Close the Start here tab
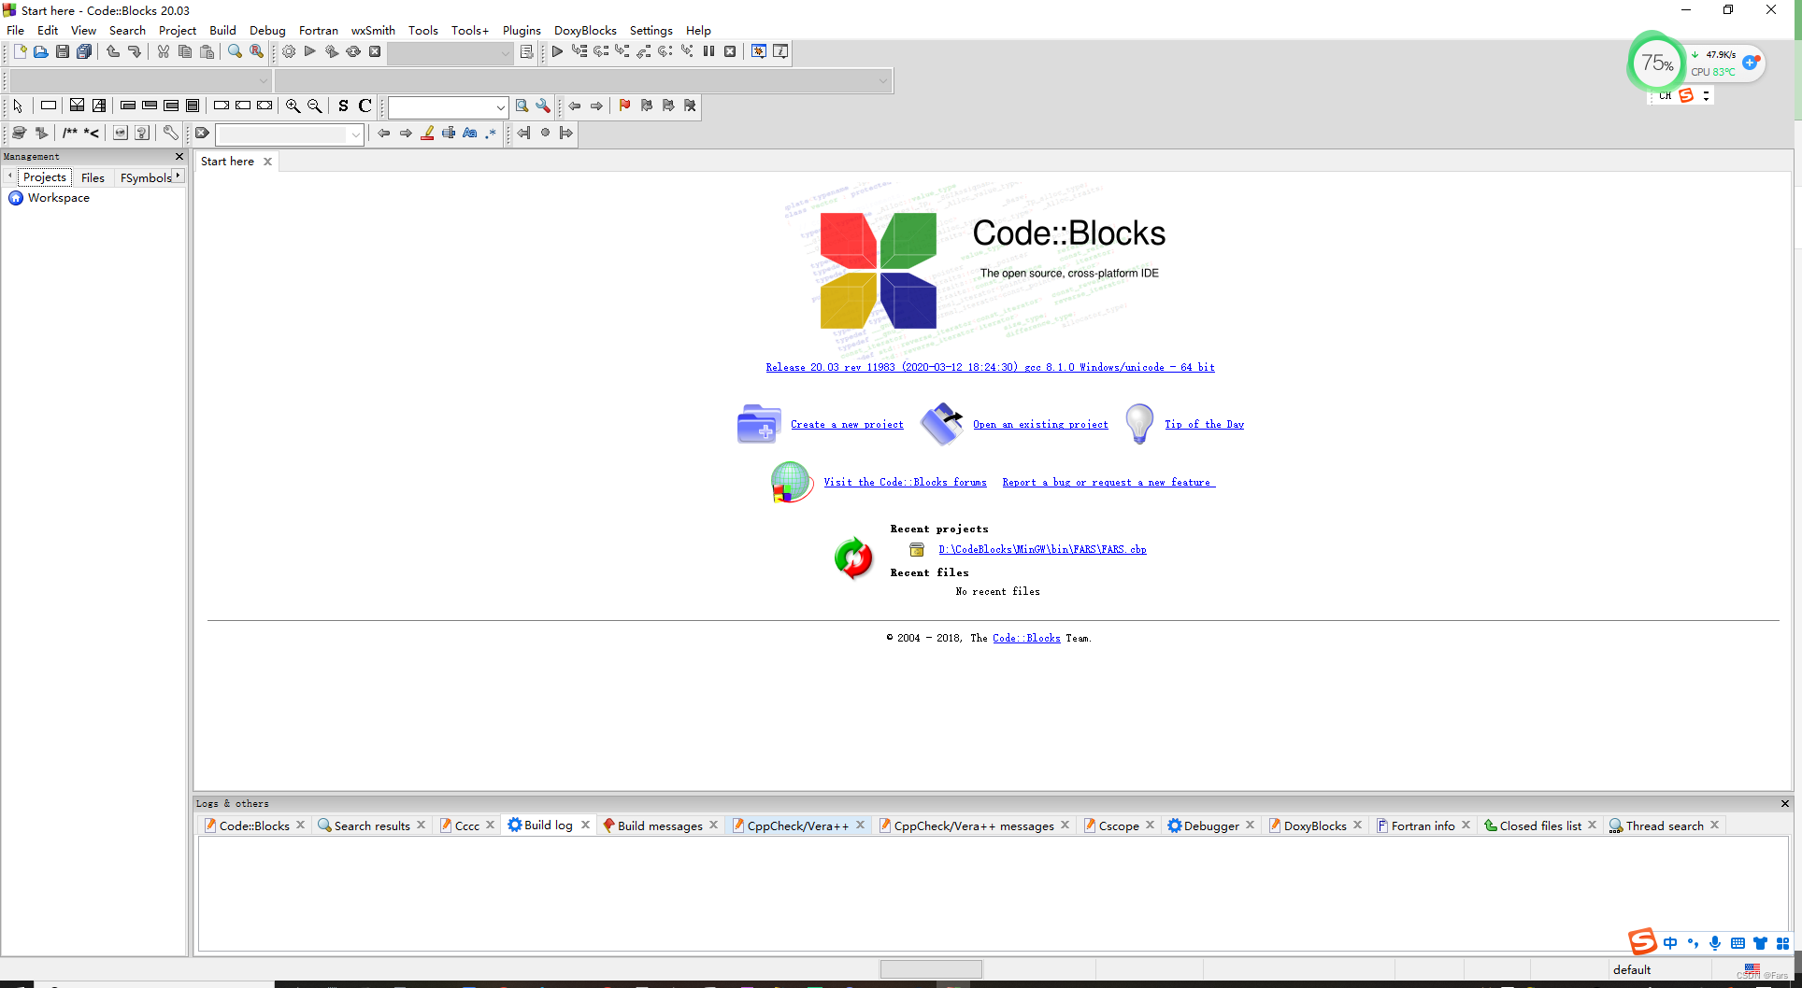The height and width of the screenshot is (988, 1802). (x=267, y=162)
